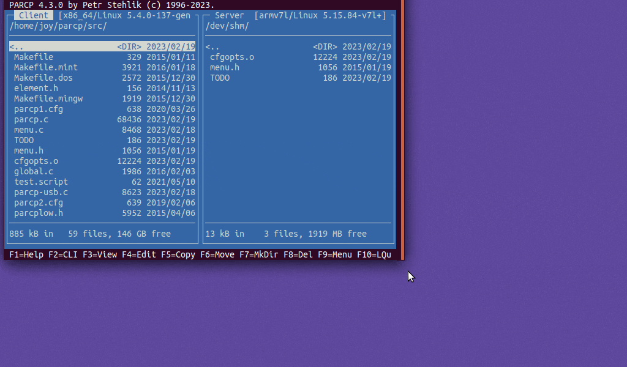The height and width of the screenshot is (367, 627).
Task: Click F6=Move in bottom bar
Action: tap(217, 254)
